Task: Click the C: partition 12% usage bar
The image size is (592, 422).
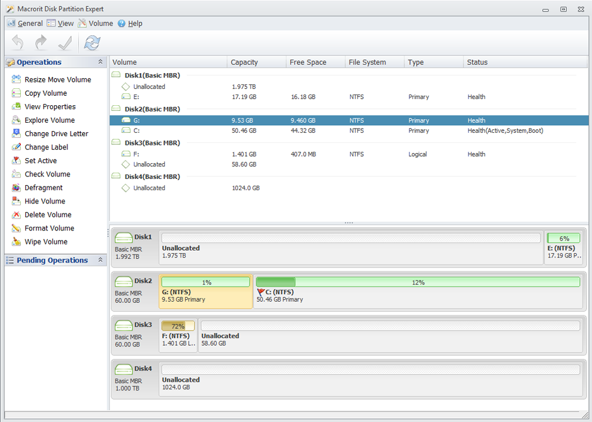Action: 418,282
